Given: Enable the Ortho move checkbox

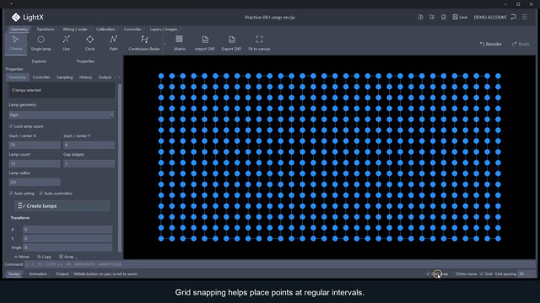Looking at the screenshot, I should pyautogui.click(x=452, y=274).
